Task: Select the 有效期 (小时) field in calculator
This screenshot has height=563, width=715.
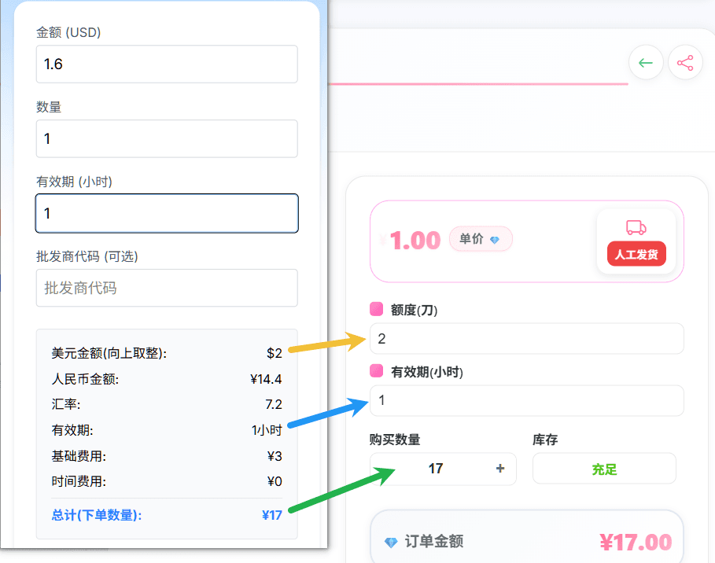Action: 167,214
